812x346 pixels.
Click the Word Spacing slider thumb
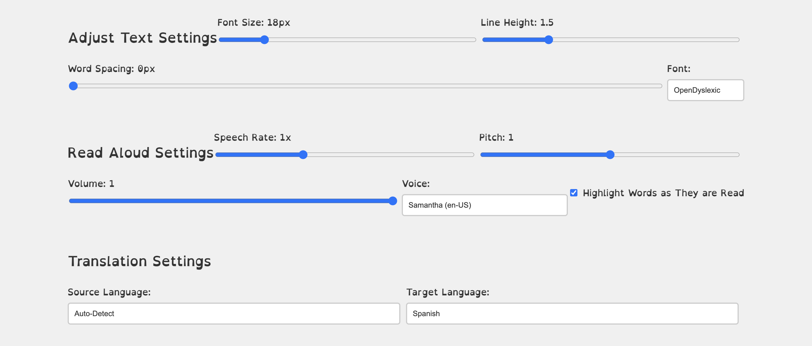pyautogui.click(x=73, y=86)
